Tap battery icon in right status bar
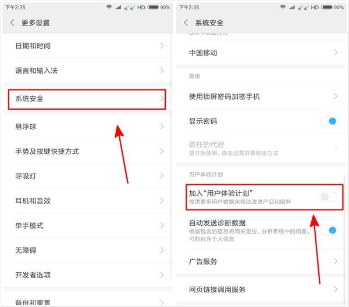 pyautogui.click(x=327, y=7)
